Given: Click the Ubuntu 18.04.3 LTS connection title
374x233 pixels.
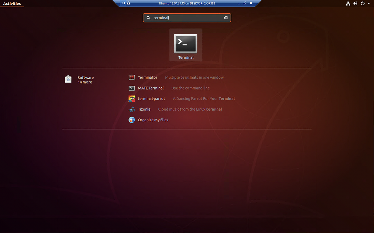Looking at the screenshot, I should [x=187, y=3].
